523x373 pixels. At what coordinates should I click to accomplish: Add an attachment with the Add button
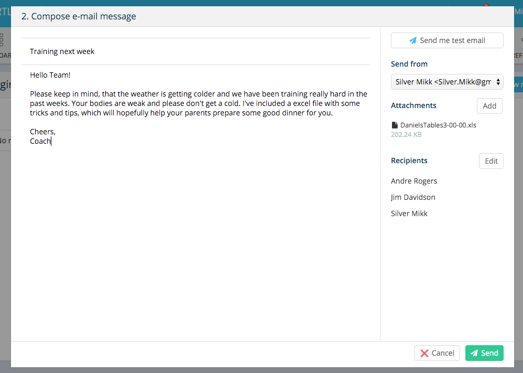click(489, 106)
